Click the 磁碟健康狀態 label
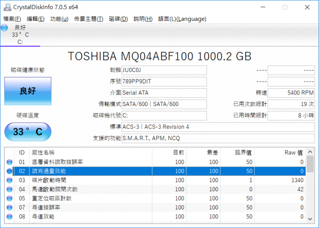 point(27,70)
